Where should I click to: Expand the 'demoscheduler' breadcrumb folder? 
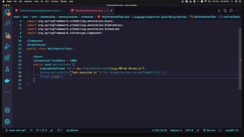[x=68, y=17]
